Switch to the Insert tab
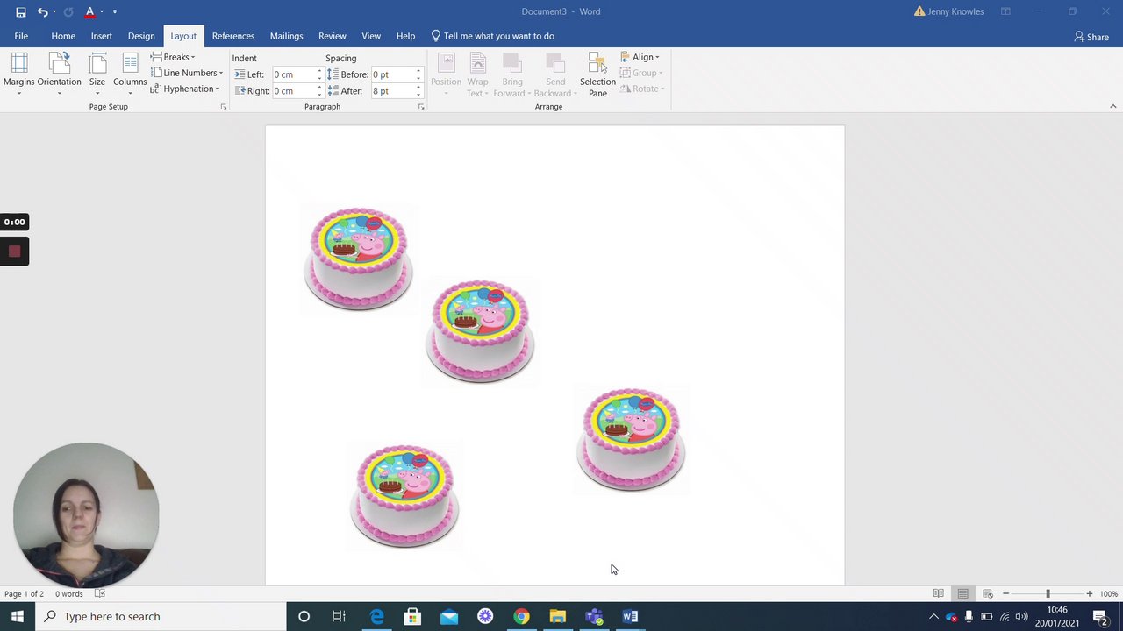 click(x=102, y=36)
